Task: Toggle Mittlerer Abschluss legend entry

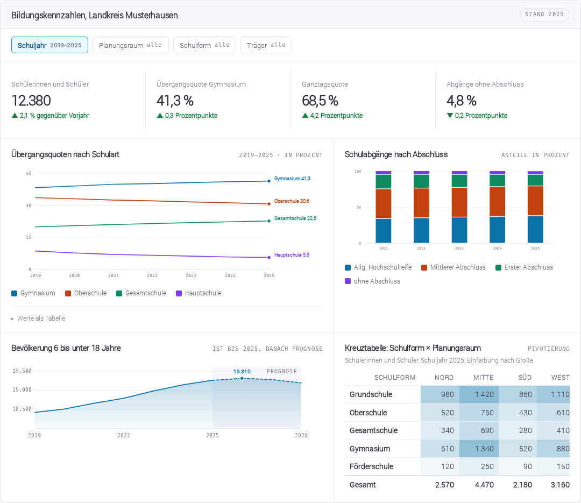Action: [454, 267]
